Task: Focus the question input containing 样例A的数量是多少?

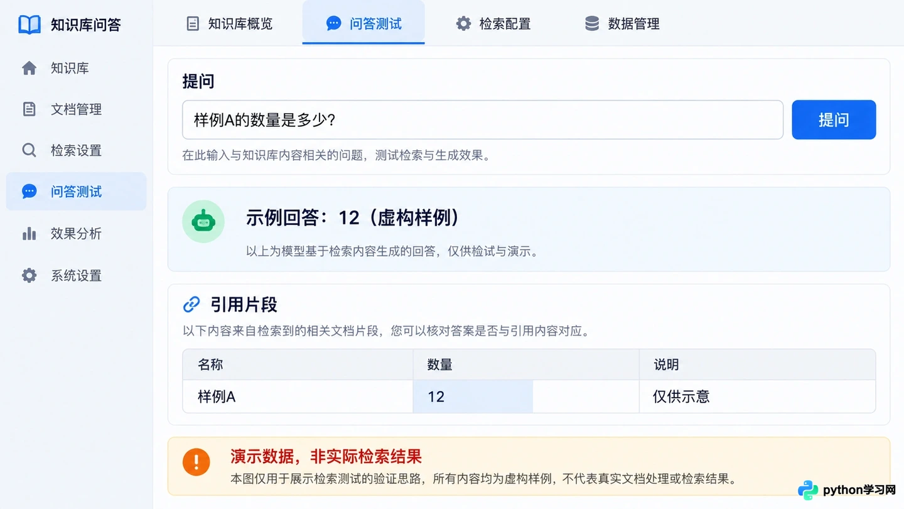Action: [x=483, y=119]
